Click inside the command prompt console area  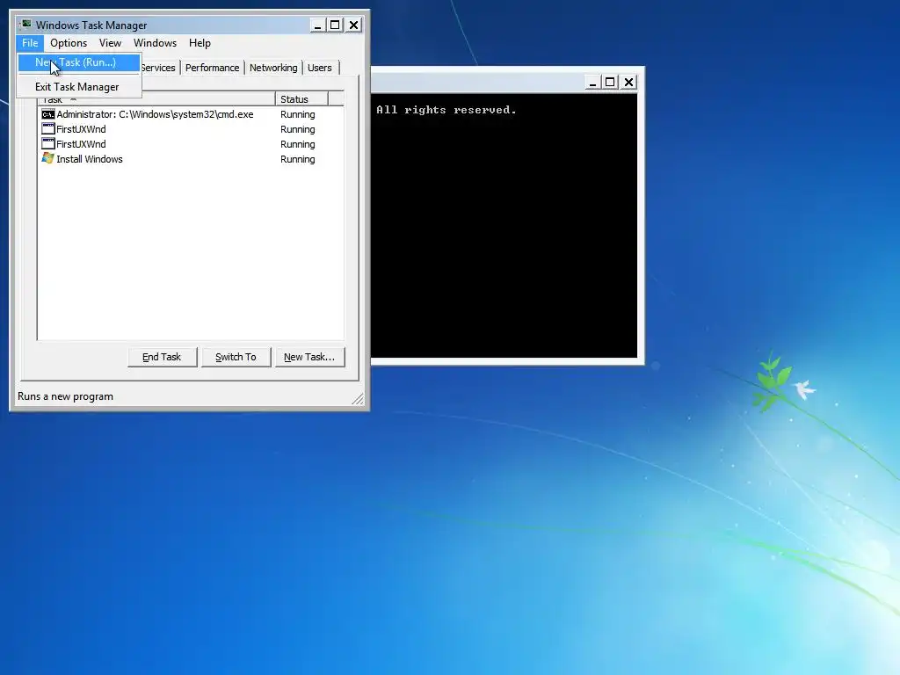tap(504, 226)
